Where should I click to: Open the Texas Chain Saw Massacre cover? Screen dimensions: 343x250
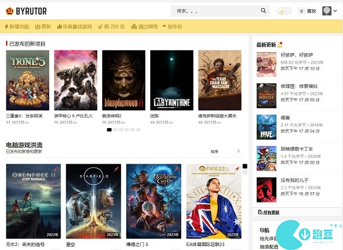click(220, 80)
